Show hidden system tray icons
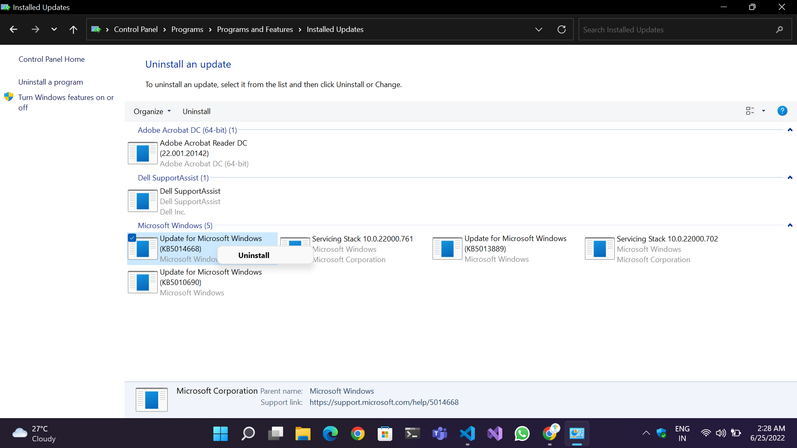The height and width of the screenshot is (448, 797). point(646,433)
